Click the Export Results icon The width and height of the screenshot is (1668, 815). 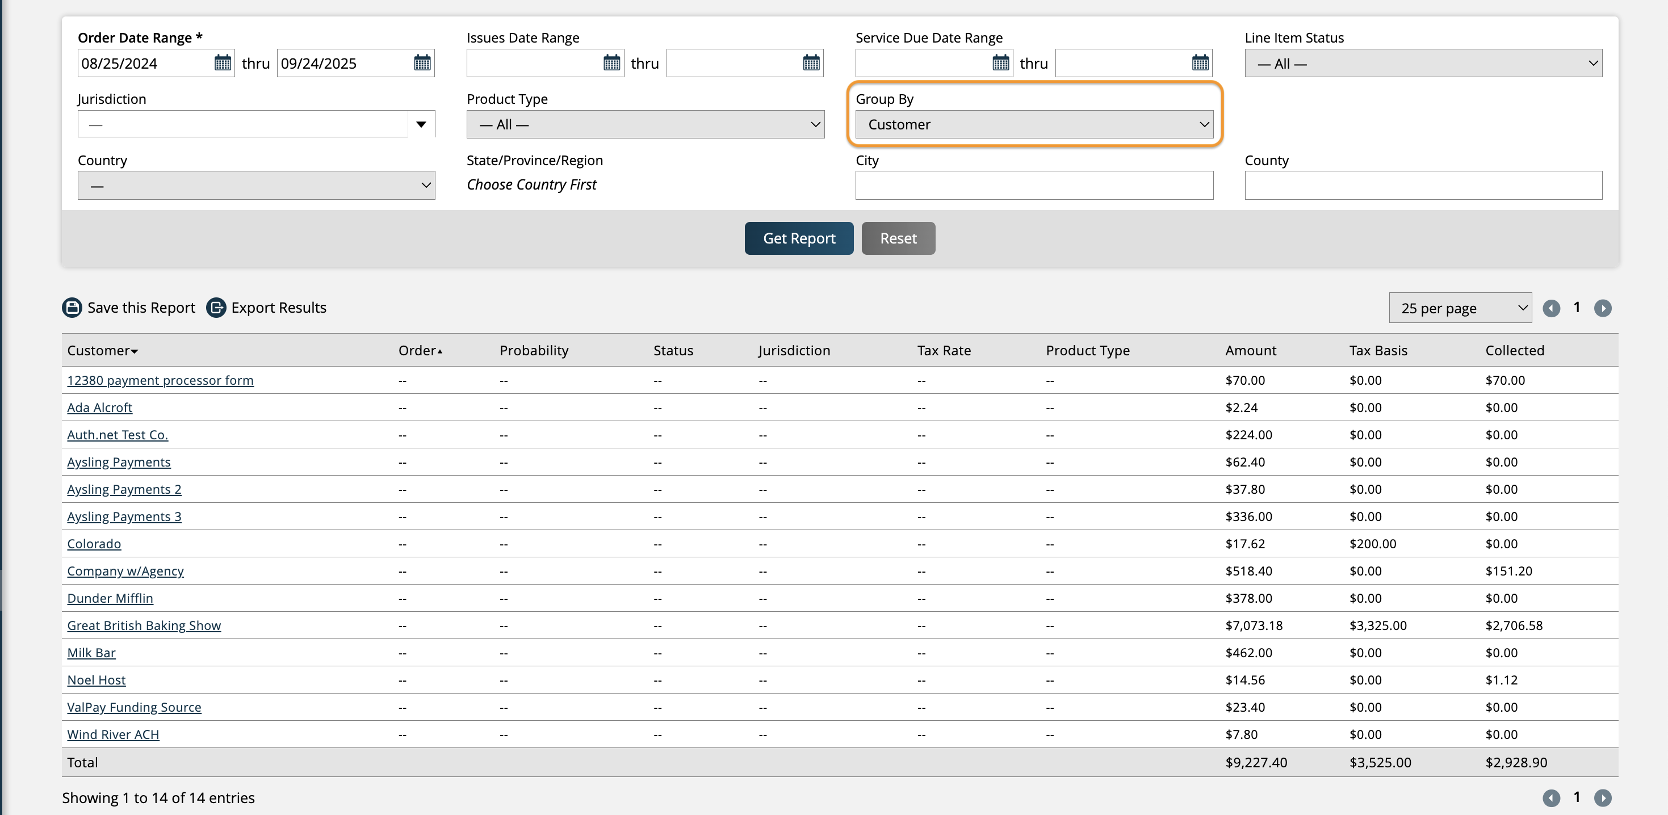(216, 308)
